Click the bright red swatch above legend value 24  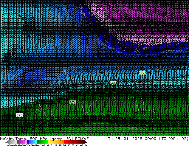point(65,142)
